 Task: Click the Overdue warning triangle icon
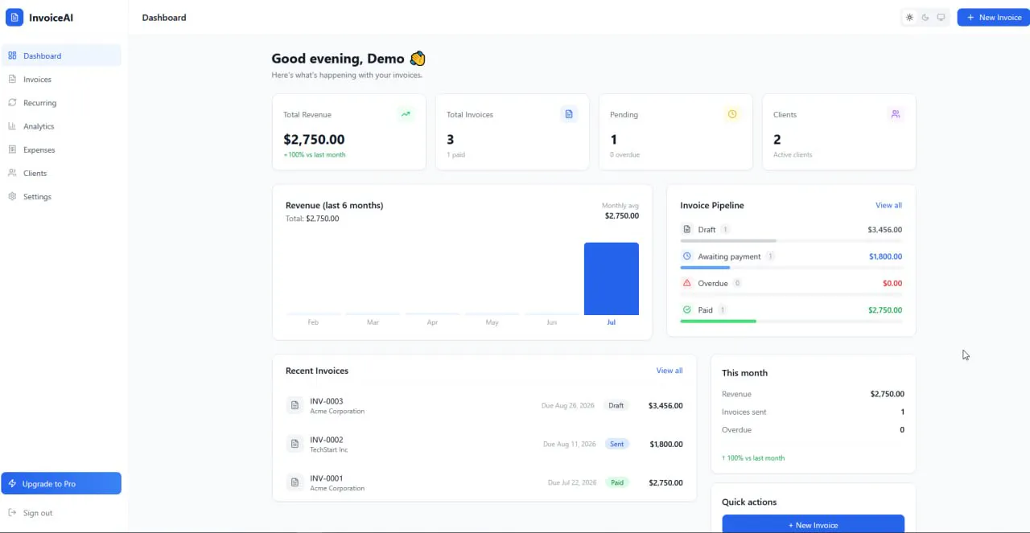coord(686,283)
